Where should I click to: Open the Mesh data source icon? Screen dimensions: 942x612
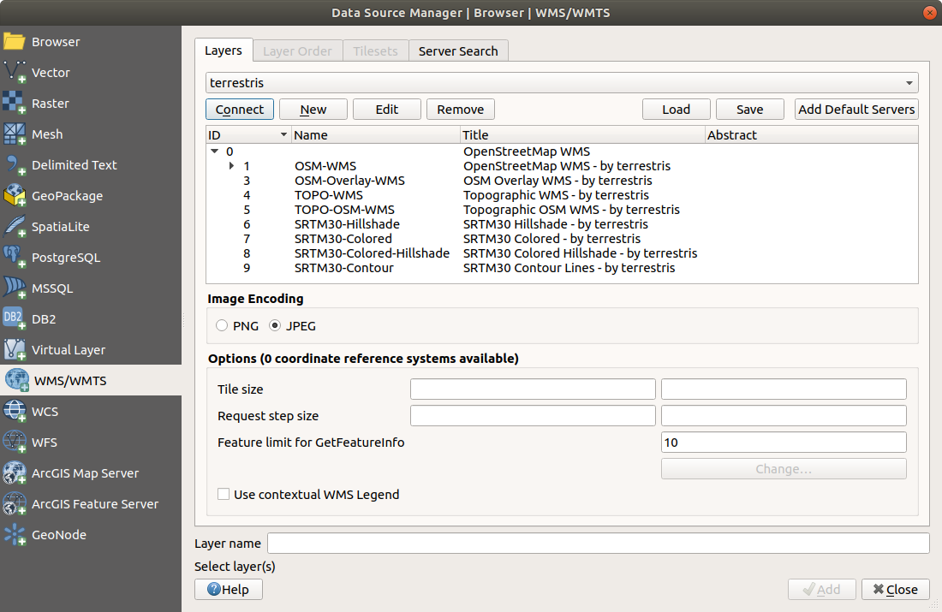click(15, 134)
